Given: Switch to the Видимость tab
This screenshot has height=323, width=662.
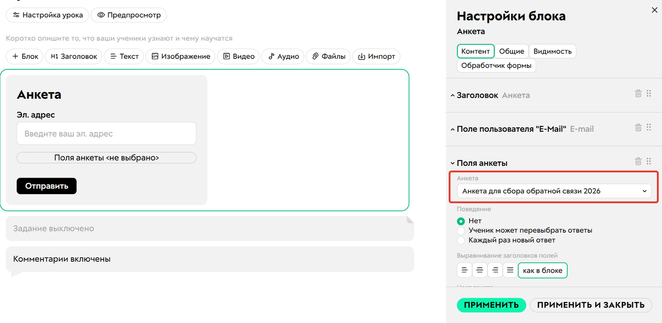Looking at the screenshot, I should [552, 51].
